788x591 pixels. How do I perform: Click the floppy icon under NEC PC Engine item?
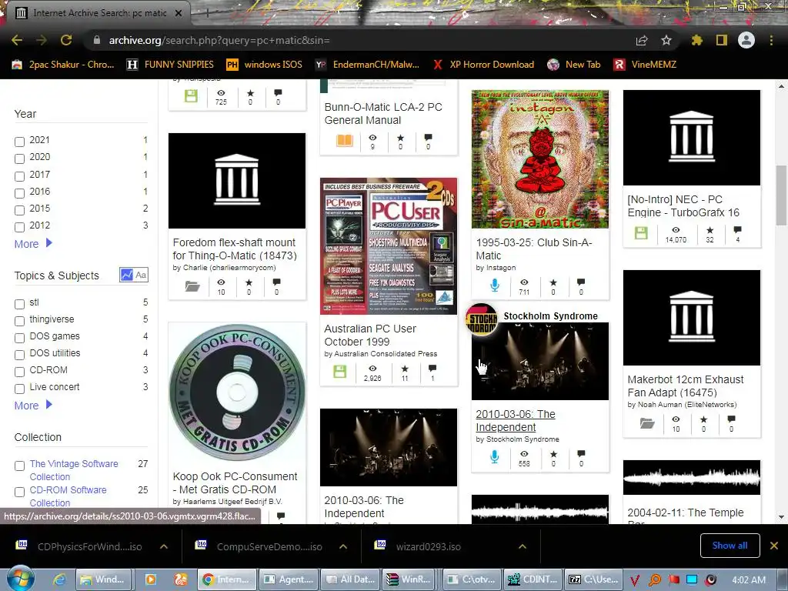(x=641, y=233)
